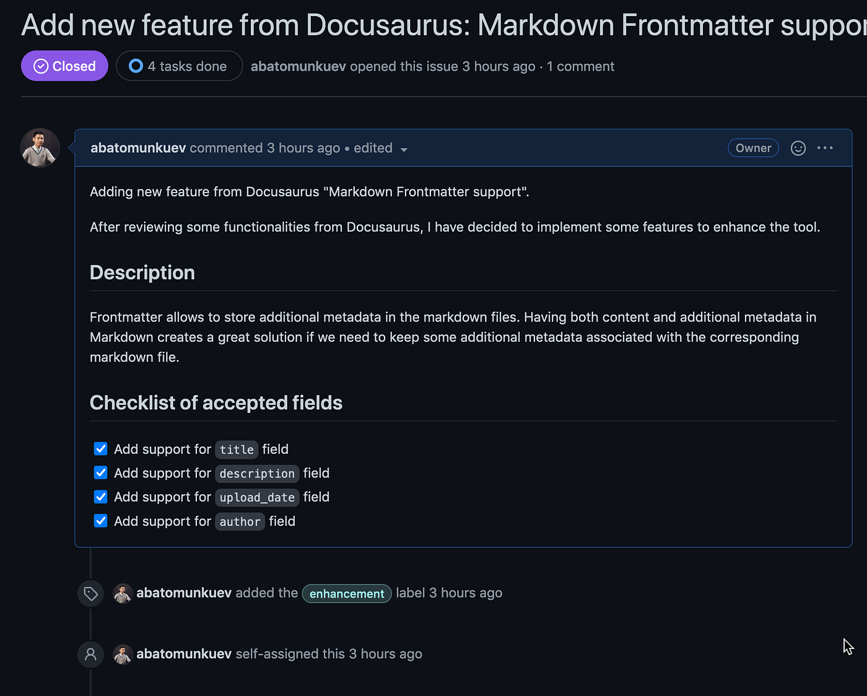Screen dimensions: 867x696
Task: Click the Owner badge on the comment
Action: pyautogui.click(x=753, y=148)
